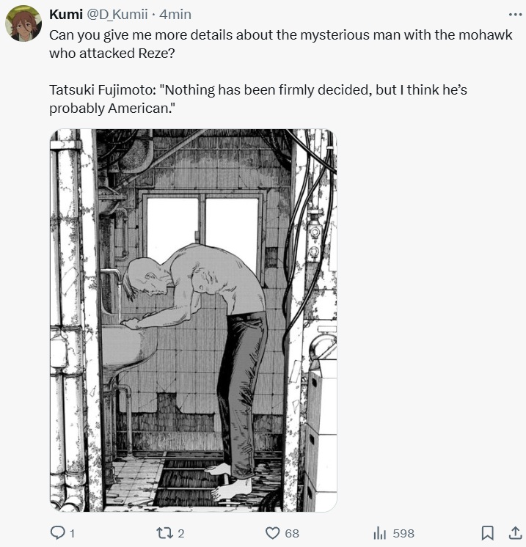This screenshot has height=547, width=526.
Task: Open the @D_Kumii handle link
Action: pyautogui.click(x=117, y=15)
